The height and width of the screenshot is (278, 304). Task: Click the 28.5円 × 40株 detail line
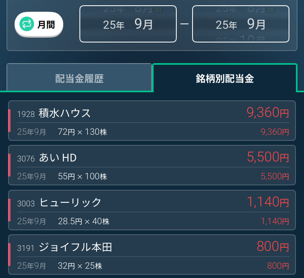point(83,221)
